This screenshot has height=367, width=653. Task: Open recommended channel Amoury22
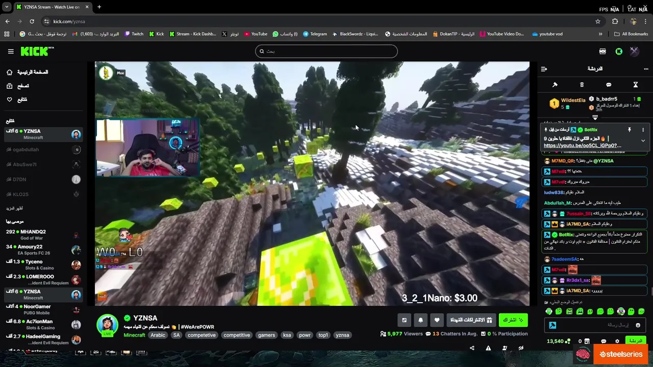point(43,250)
